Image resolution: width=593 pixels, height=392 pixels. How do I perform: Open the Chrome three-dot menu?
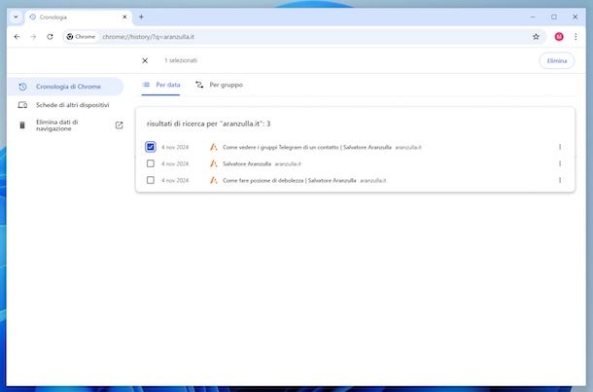576,37
